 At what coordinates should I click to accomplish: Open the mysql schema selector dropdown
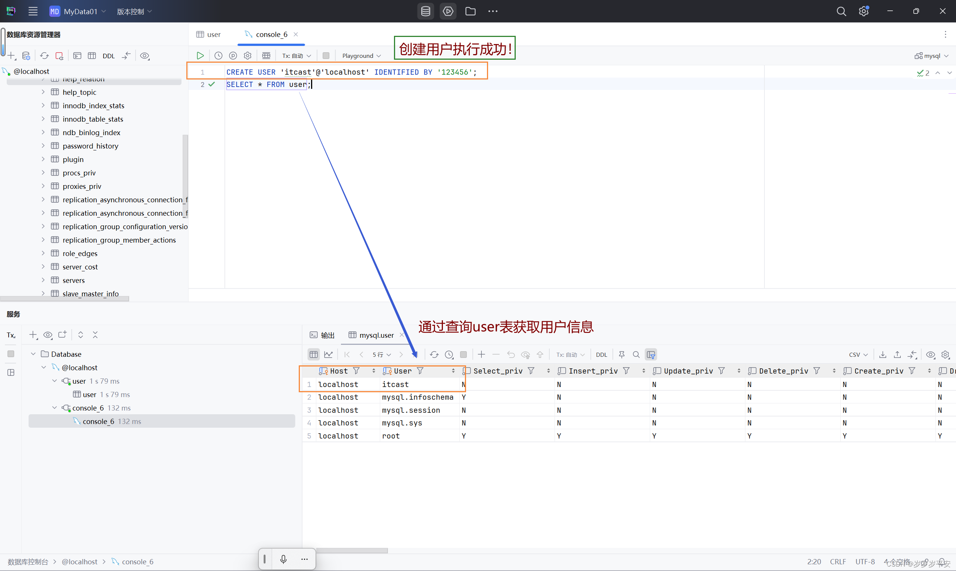[931, 56]
